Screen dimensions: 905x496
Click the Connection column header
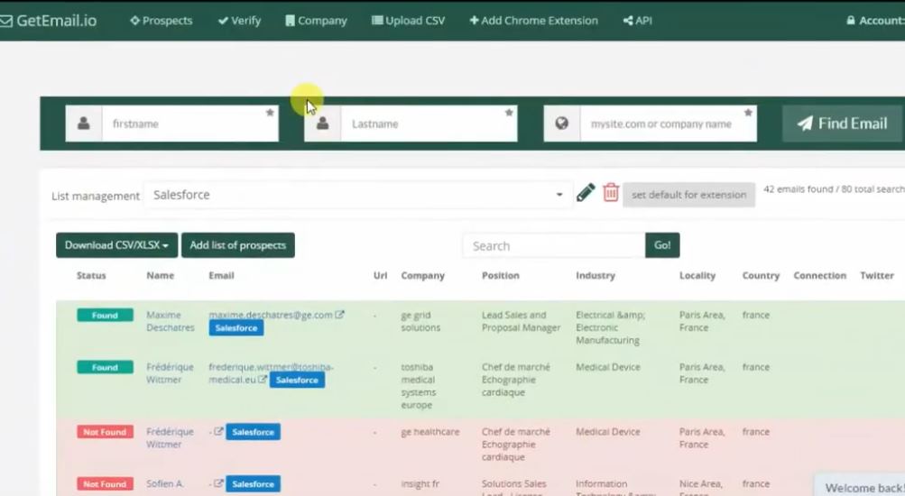pyautogui.click(x=819, y=276)
